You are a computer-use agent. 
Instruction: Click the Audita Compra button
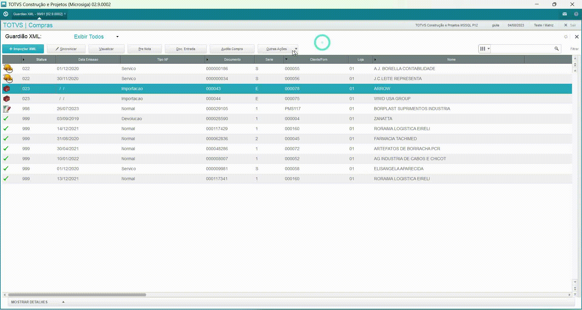(x=232, y=49)
